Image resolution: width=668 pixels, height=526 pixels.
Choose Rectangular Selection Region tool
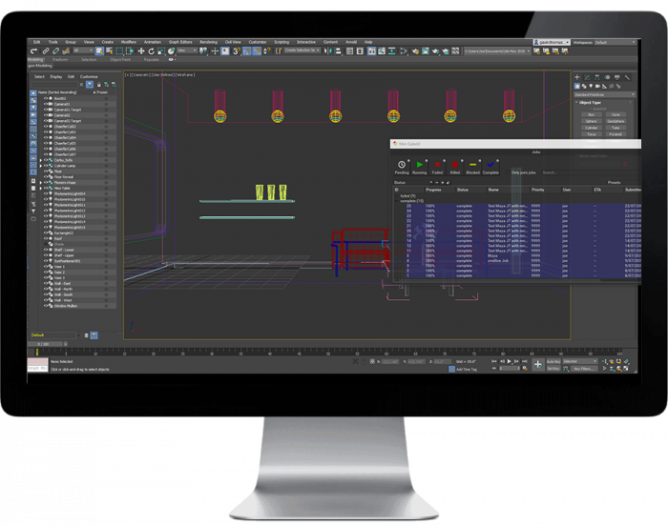coord(119,51)
